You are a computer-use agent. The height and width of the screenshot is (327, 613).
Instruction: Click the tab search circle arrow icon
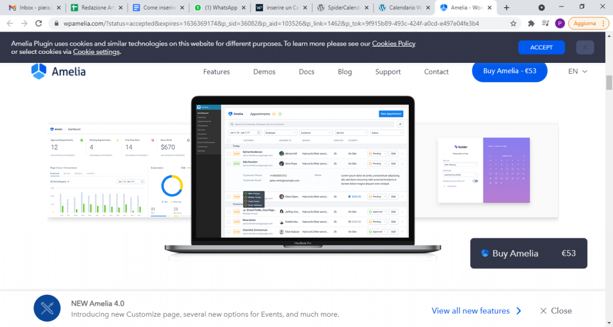click(541, 7)
